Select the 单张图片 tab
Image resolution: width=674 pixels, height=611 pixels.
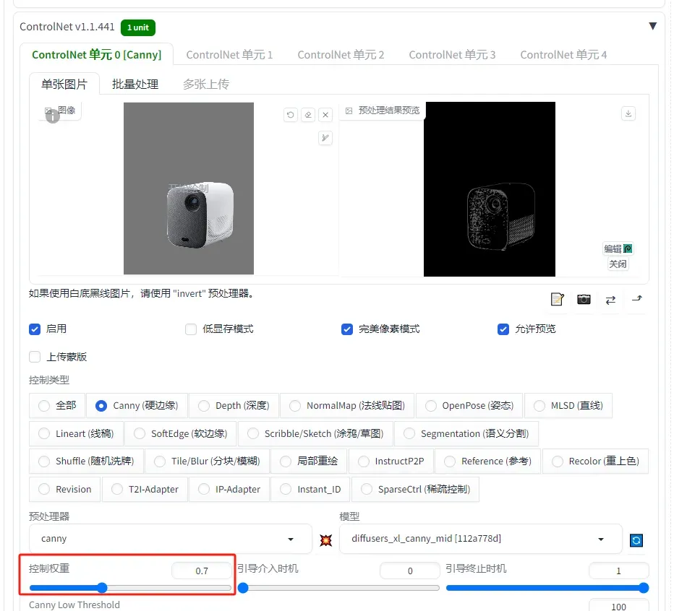[x=64, y=84]
